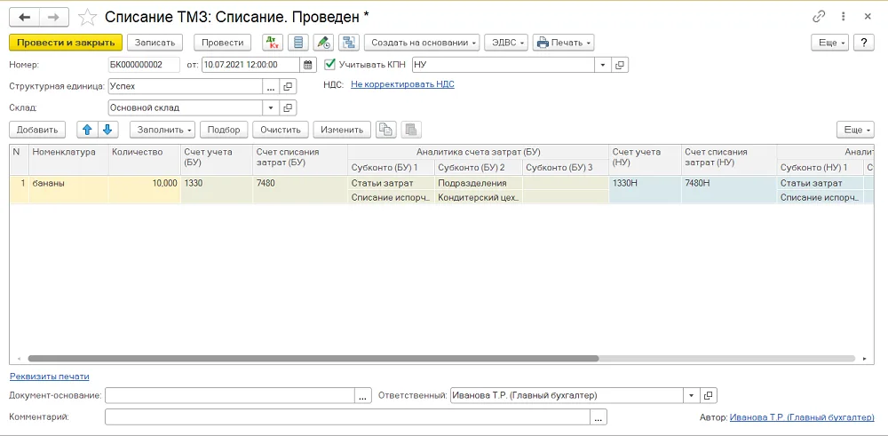The width and height of the screenshot is (888, 436).
Task: Open structure of subordination icon
Action: (349, 43)
